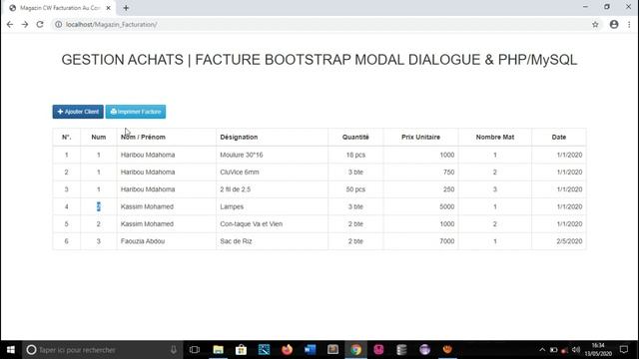Screen dimensions: 639x359
Task: Open the volume control in system tray
Action: point(576,350)
